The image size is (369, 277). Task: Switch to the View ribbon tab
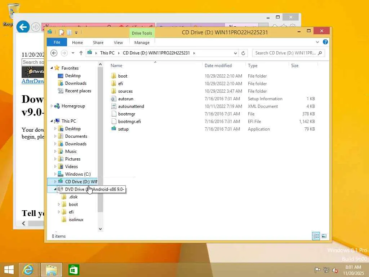[x=118, y=43]
